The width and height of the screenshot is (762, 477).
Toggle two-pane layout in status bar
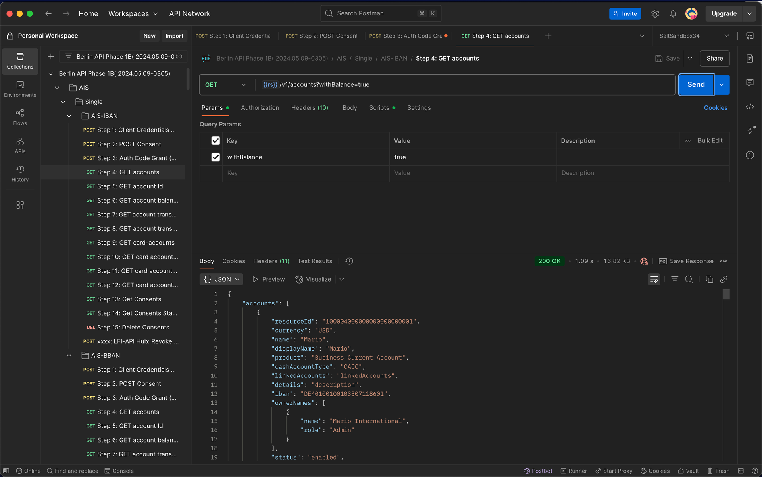[x=741, y=471]
